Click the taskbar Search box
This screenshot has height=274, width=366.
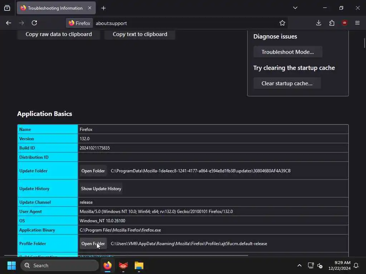[60, 265]
